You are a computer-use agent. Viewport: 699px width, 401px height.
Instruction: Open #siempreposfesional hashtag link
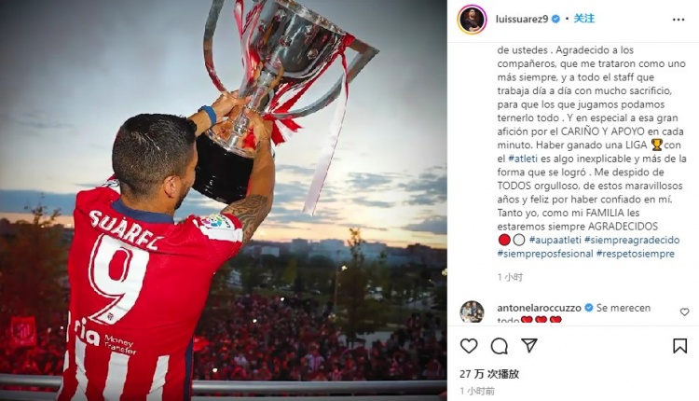(545, 254)
